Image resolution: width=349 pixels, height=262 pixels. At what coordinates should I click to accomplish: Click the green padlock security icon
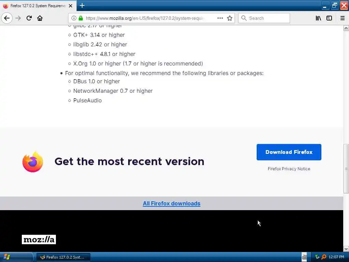(x=81, y=18)
